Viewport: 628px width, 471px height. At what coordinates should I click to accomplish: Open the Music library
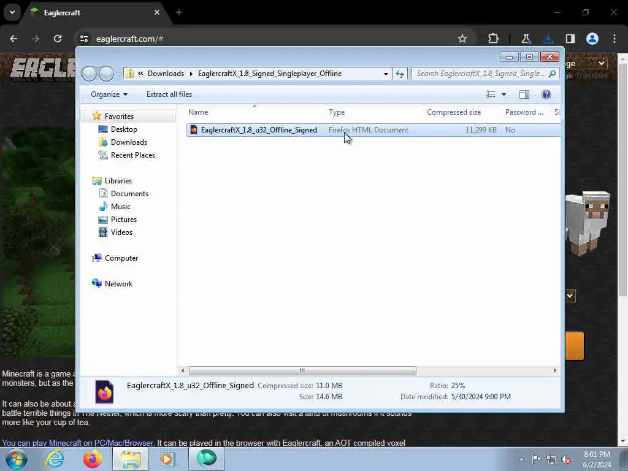point(120,206)
